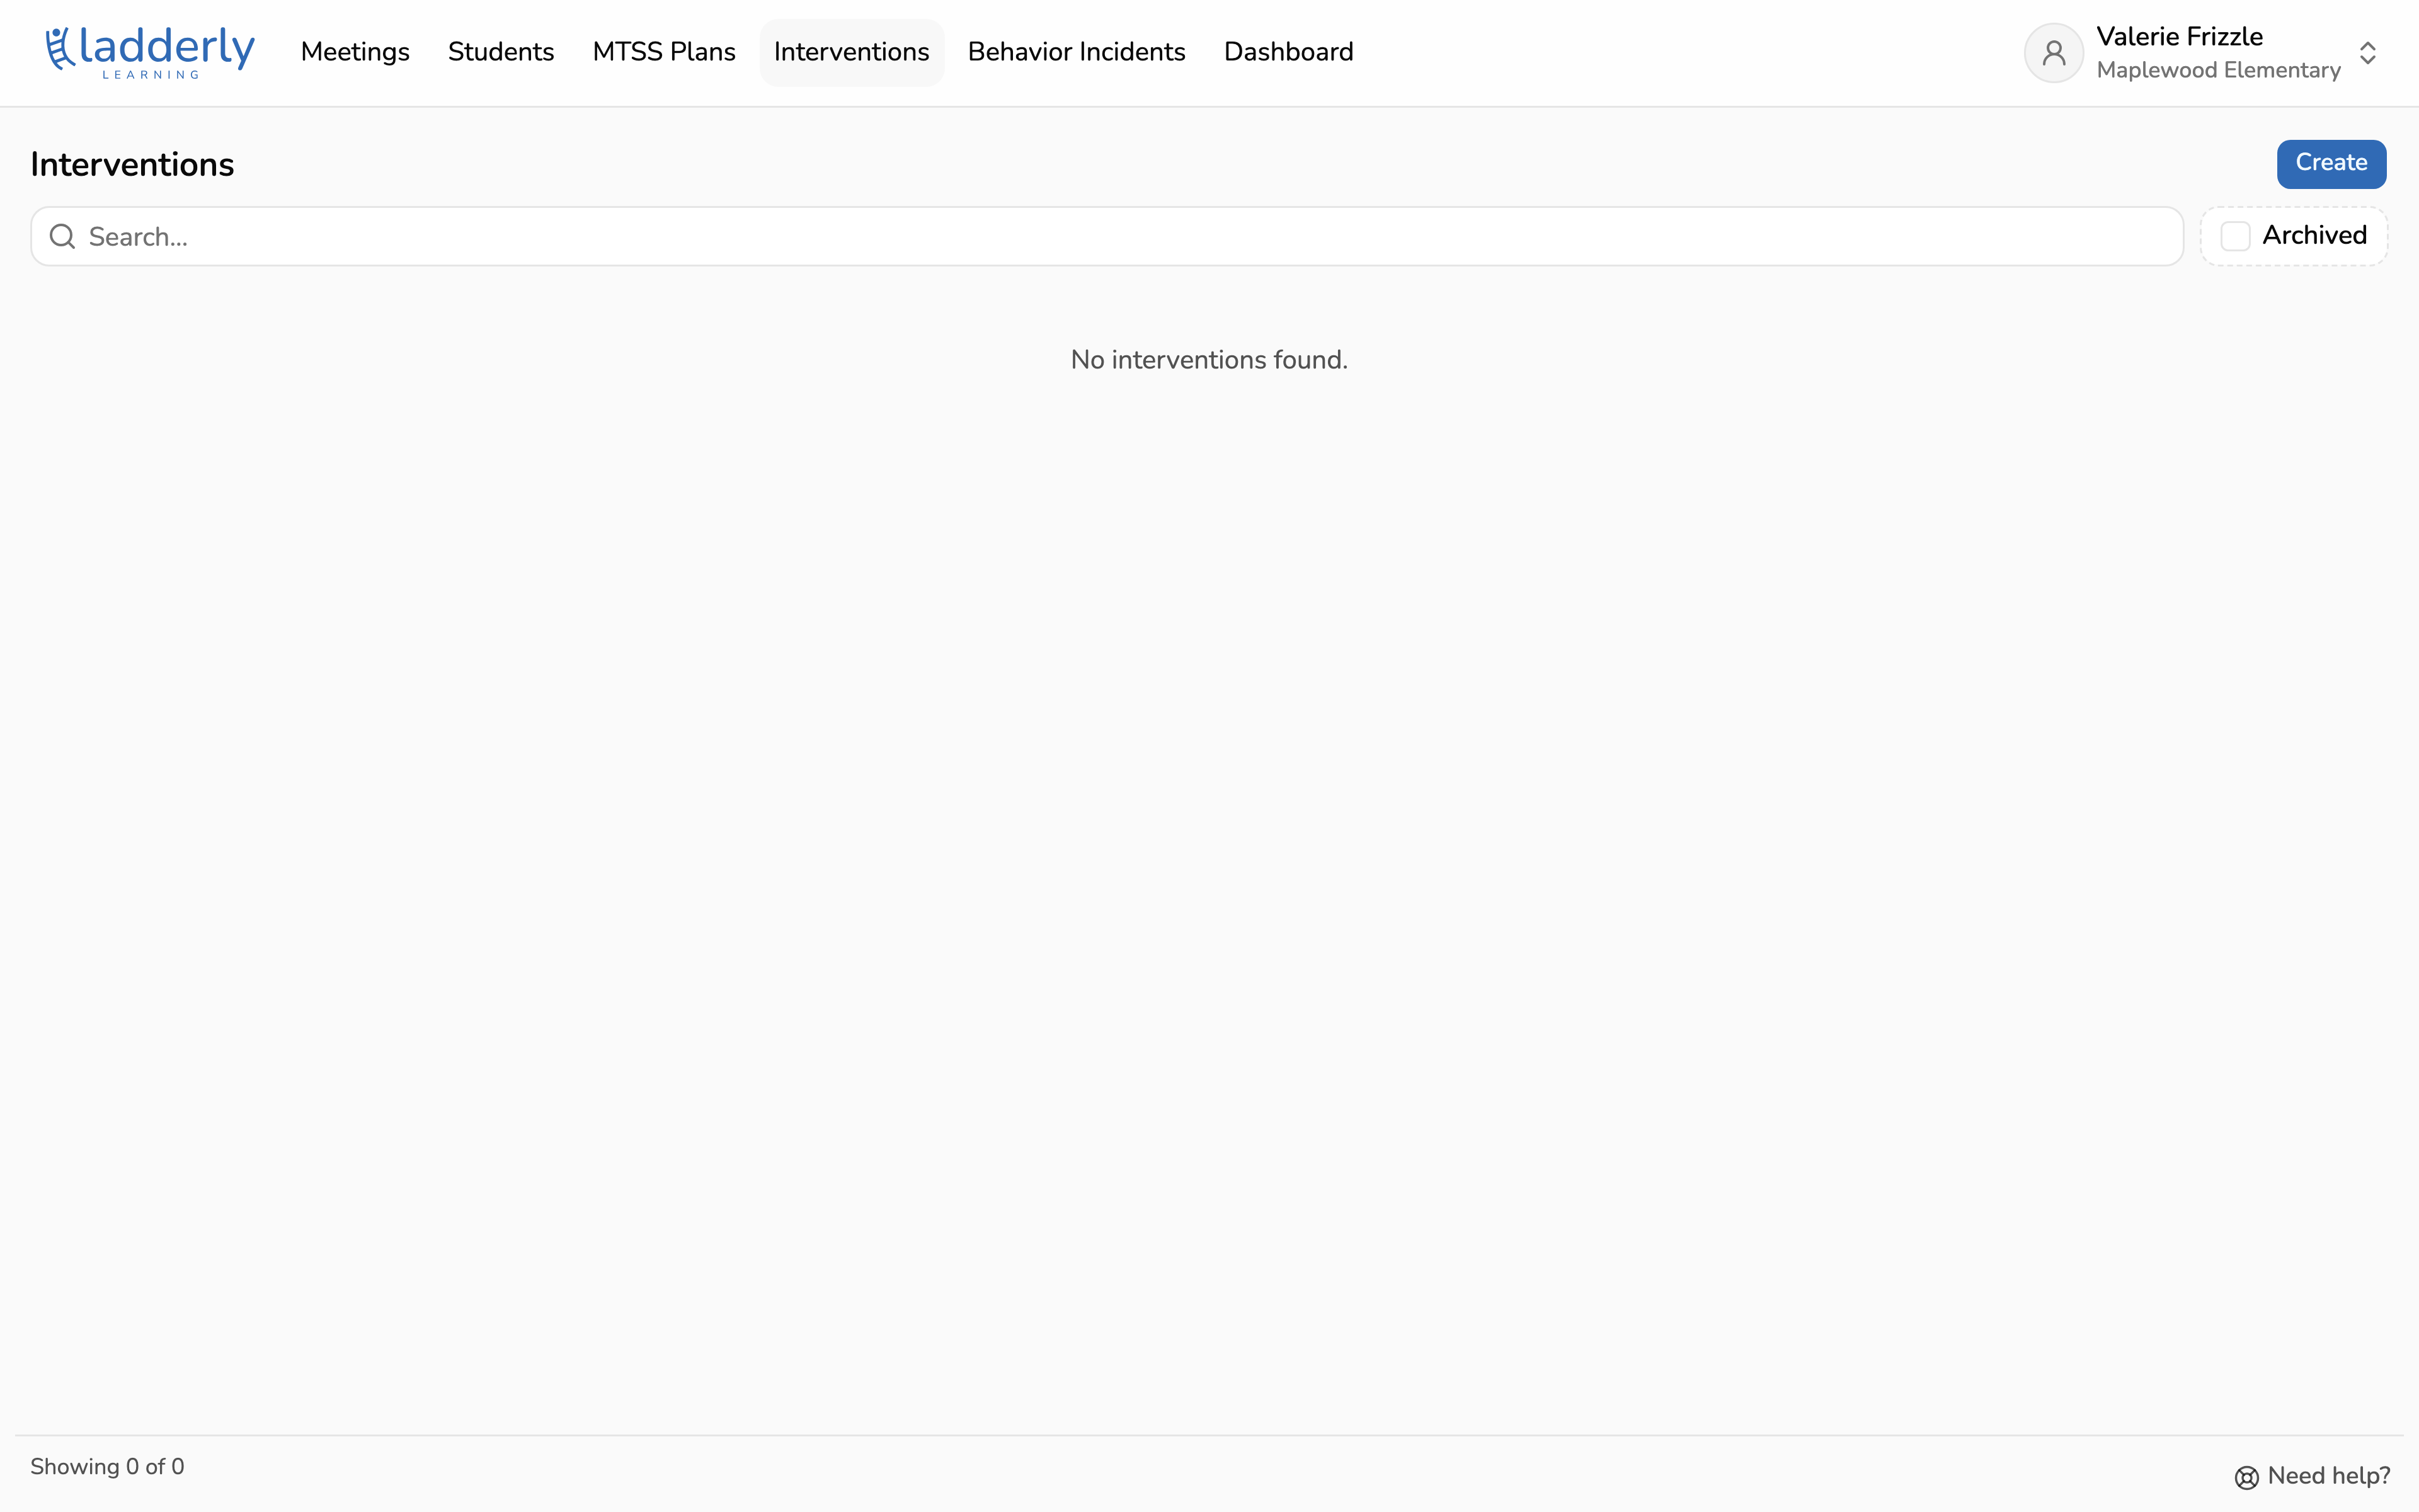This screenshot has width=2419, height=1512.
Task: Click the help lifebuoy icon
Action: (x=2246, y=1477)
